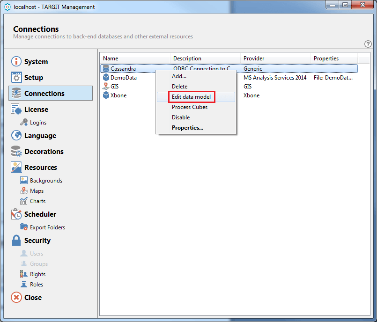Screen dimensions: 377x322
Task: Go to Rights under Security
Action: click(37, 274)
